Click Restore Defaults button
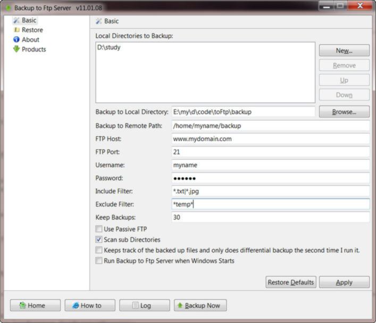The image size is (376, 323). (291, 282)
